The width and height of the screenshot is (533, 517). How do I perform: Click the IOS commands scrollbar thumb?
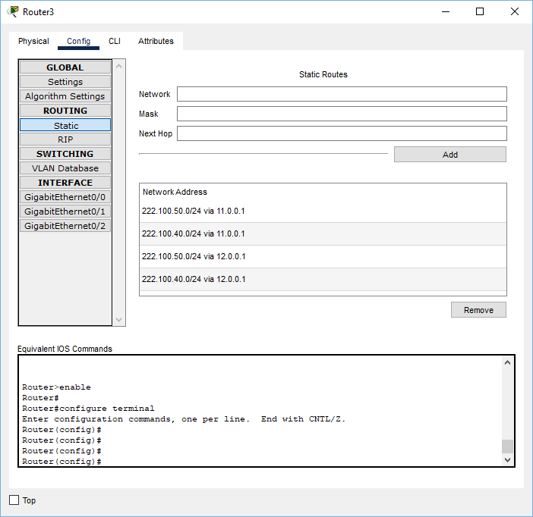tap(507, 446)
